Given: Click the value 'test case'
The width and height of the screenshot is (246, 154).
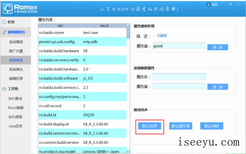Looking at the screenshot, I should click(90, 33).
